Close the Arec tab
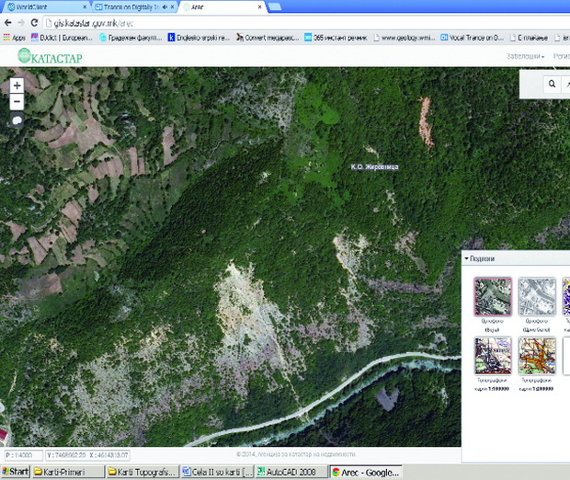 point(259,7)
